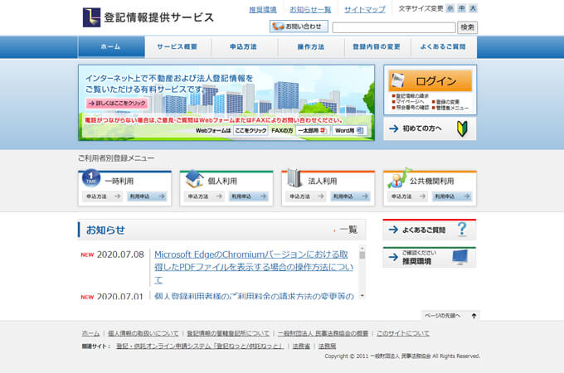Select the 申込方法 navigation tab
564x373 pixels.
click(244, 46)
